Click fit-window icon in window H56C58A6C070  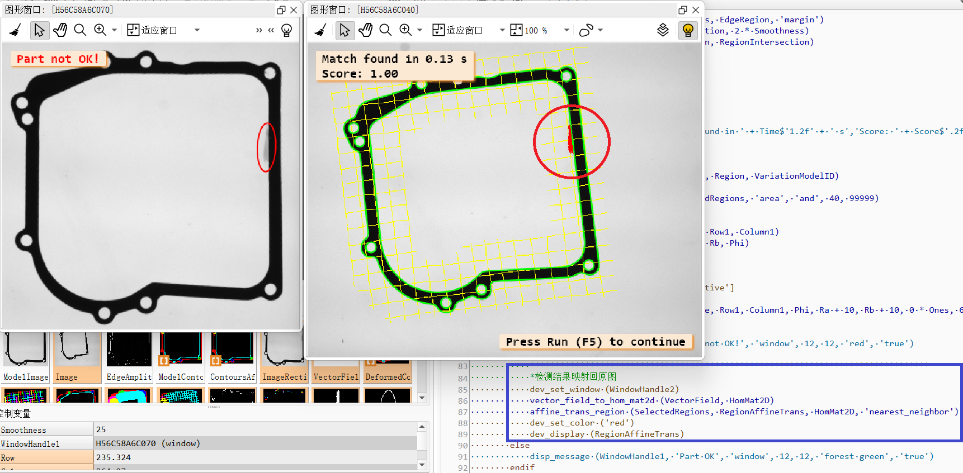tap(133, 30)
